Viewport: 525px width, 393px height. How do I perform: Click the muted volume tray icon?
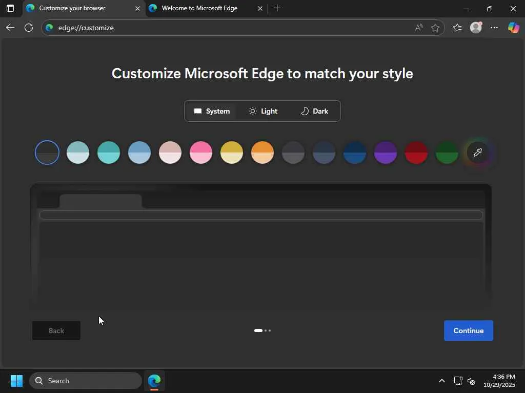(471, 381)
